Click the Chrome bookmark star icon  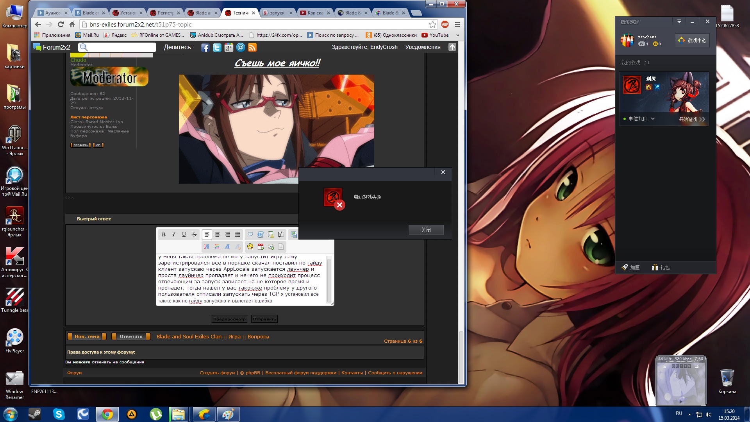pos(432,25)
